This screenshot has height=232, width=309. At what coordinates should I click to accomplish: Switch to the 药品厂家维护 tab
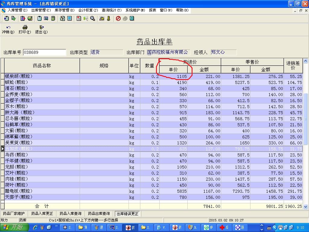tap(14, 214)
